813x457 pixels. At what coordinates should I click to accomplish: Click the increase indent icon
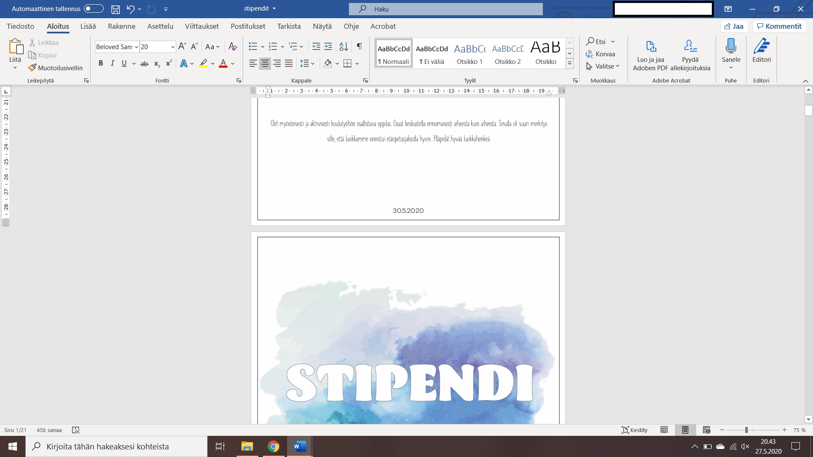click(328, 47)
